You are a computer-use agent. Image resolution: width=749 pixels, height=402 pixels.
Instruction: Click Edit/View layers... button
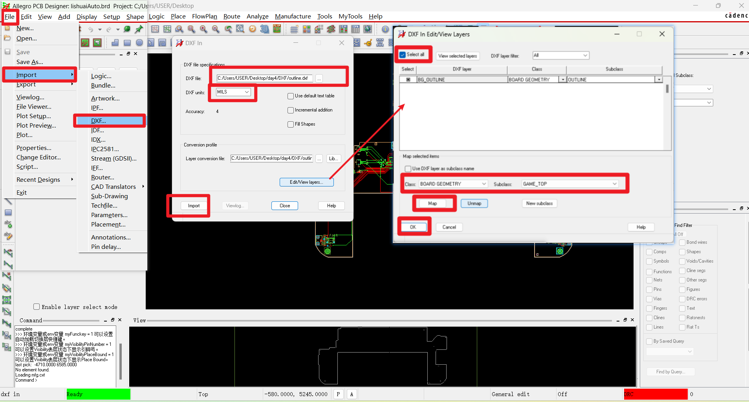(306, 182)
